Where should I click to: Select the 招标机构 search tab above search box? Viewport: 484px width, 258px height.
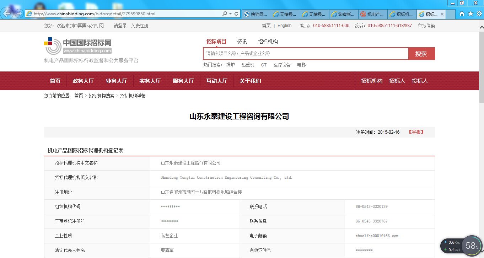[x=268, y=42]
